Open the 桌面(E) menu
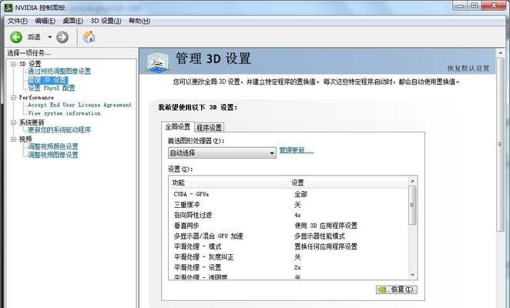 pos(73,21)
